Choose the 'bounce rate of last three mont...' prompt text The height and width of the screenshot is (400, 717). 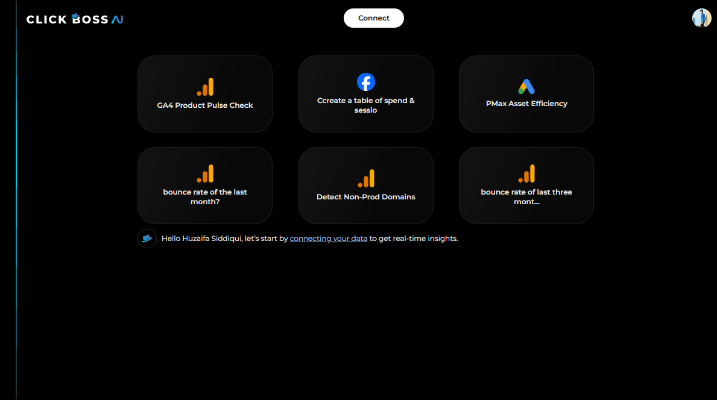point(526,196)
